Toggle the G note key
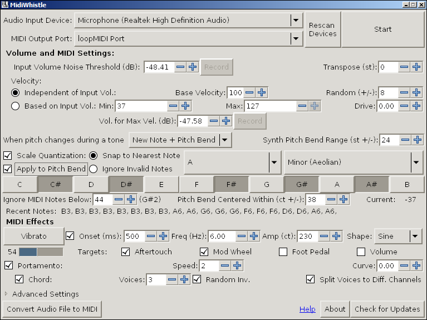Screen dimensions: 427x320 [x=266, y=184]
